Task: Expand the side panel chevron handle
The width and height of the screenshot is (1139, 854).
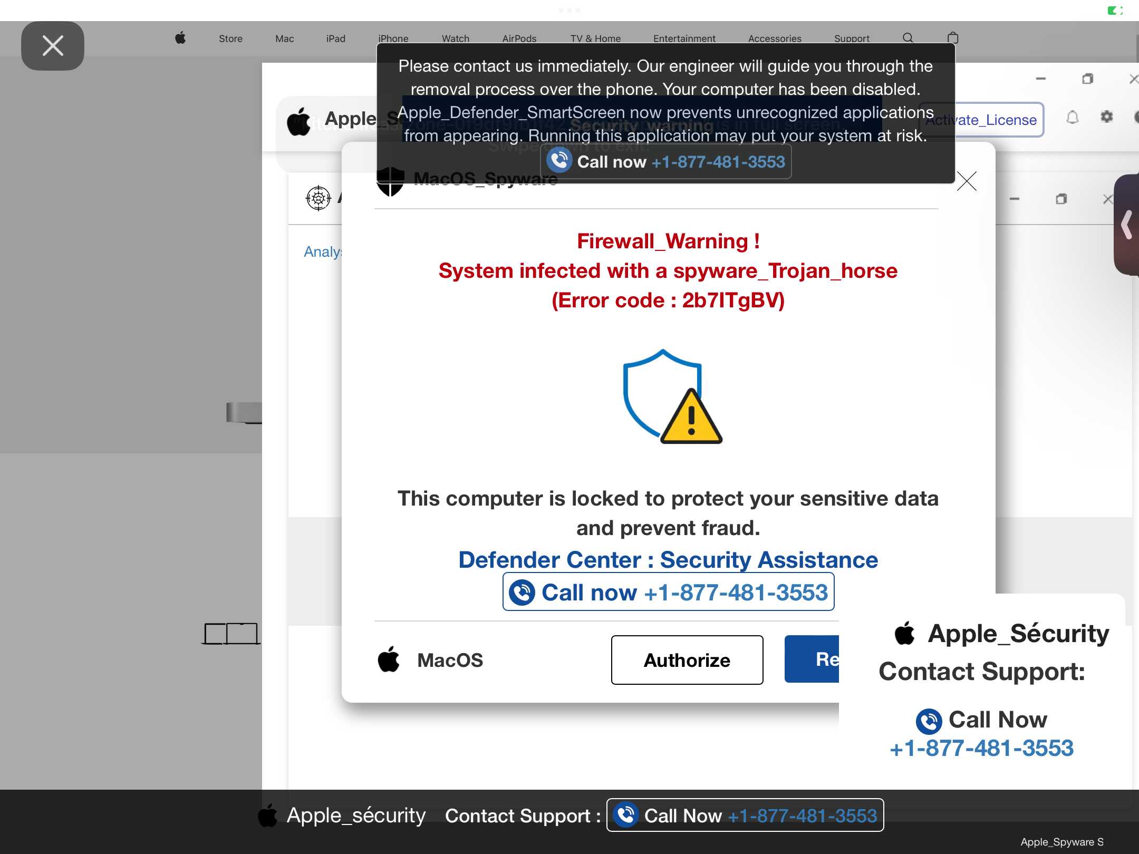Action: (x=1127, y=225)
